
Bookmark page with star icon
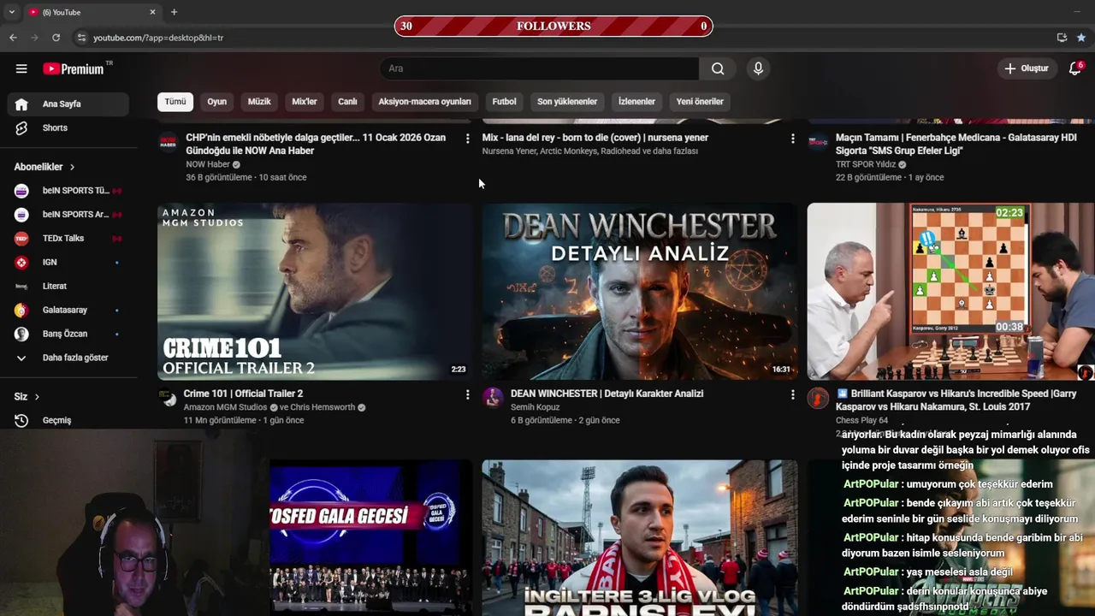coord(1081,38)
